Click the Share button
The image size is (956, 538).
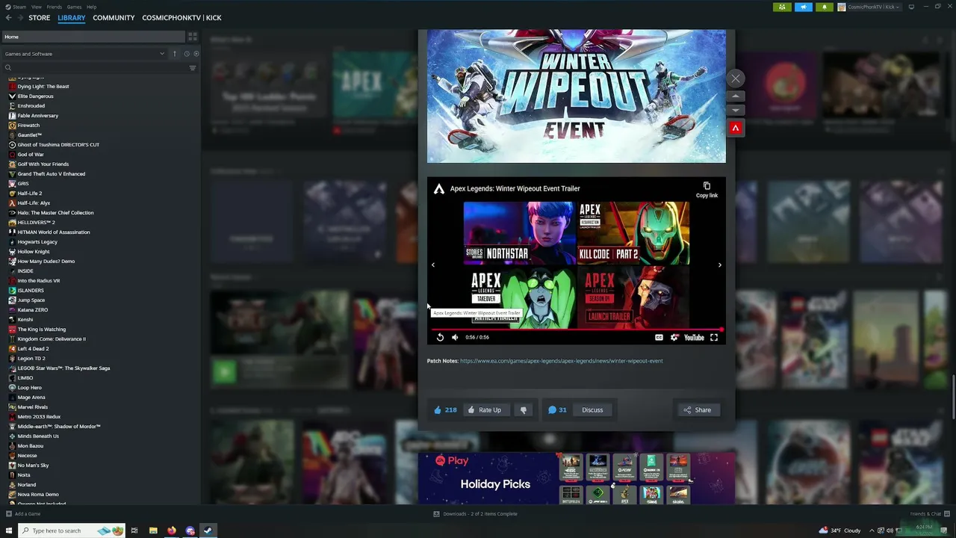click(697, 409)
